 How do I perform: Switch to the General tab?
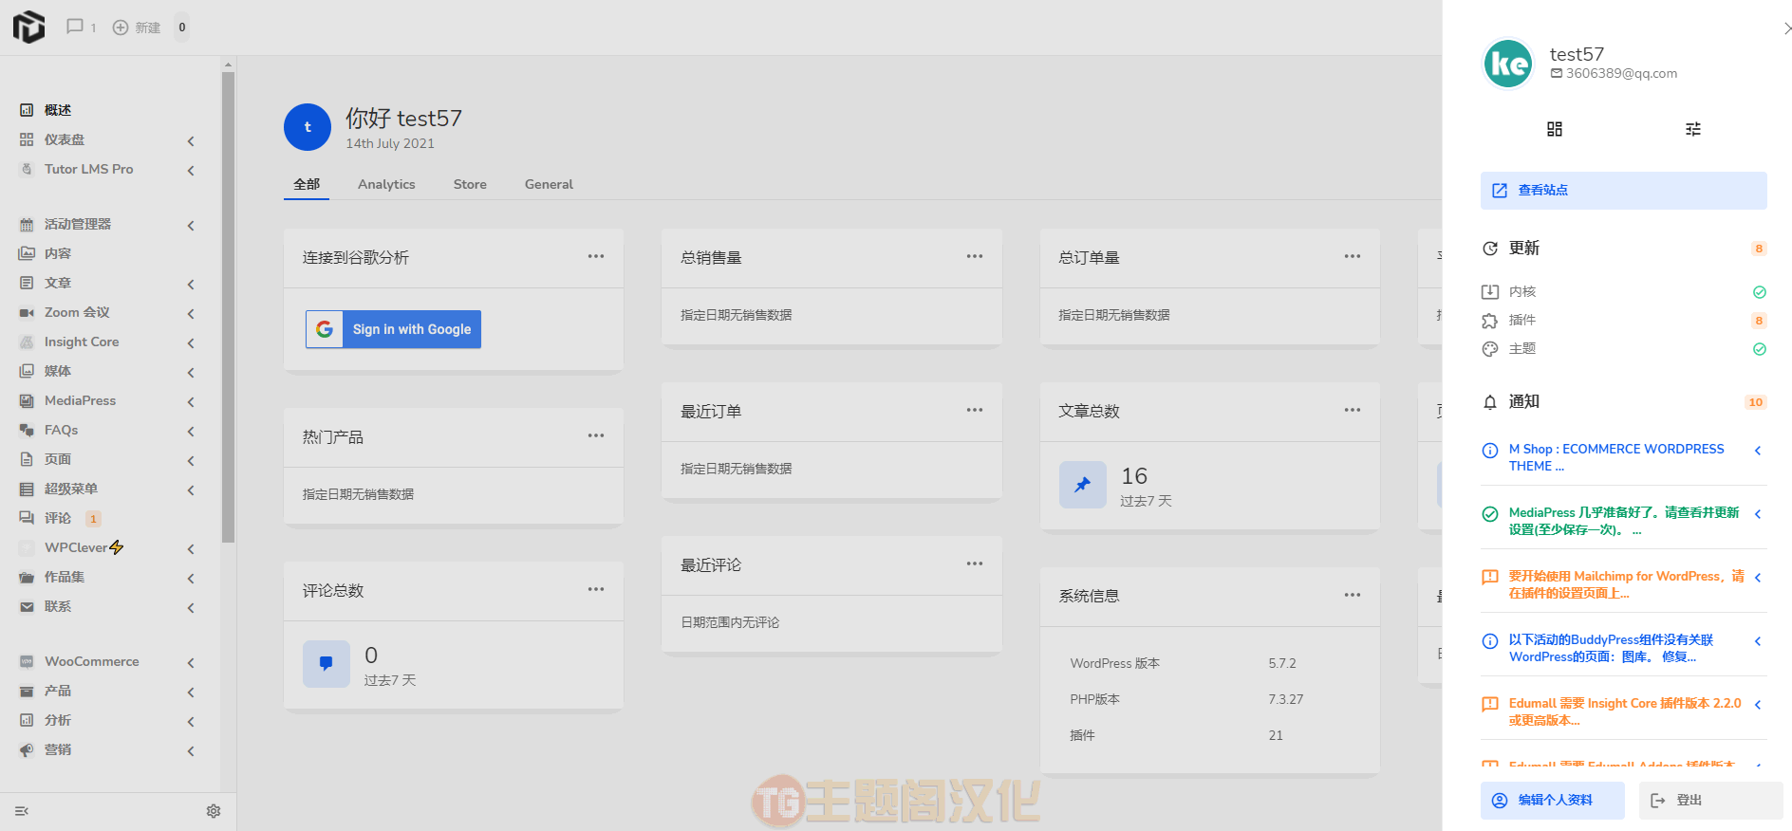click(549, 184)
